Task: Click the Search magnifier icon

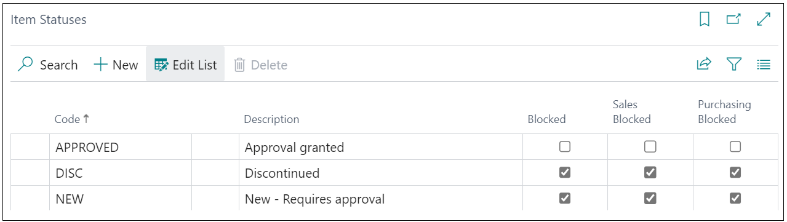Action: tap(26, 64)
